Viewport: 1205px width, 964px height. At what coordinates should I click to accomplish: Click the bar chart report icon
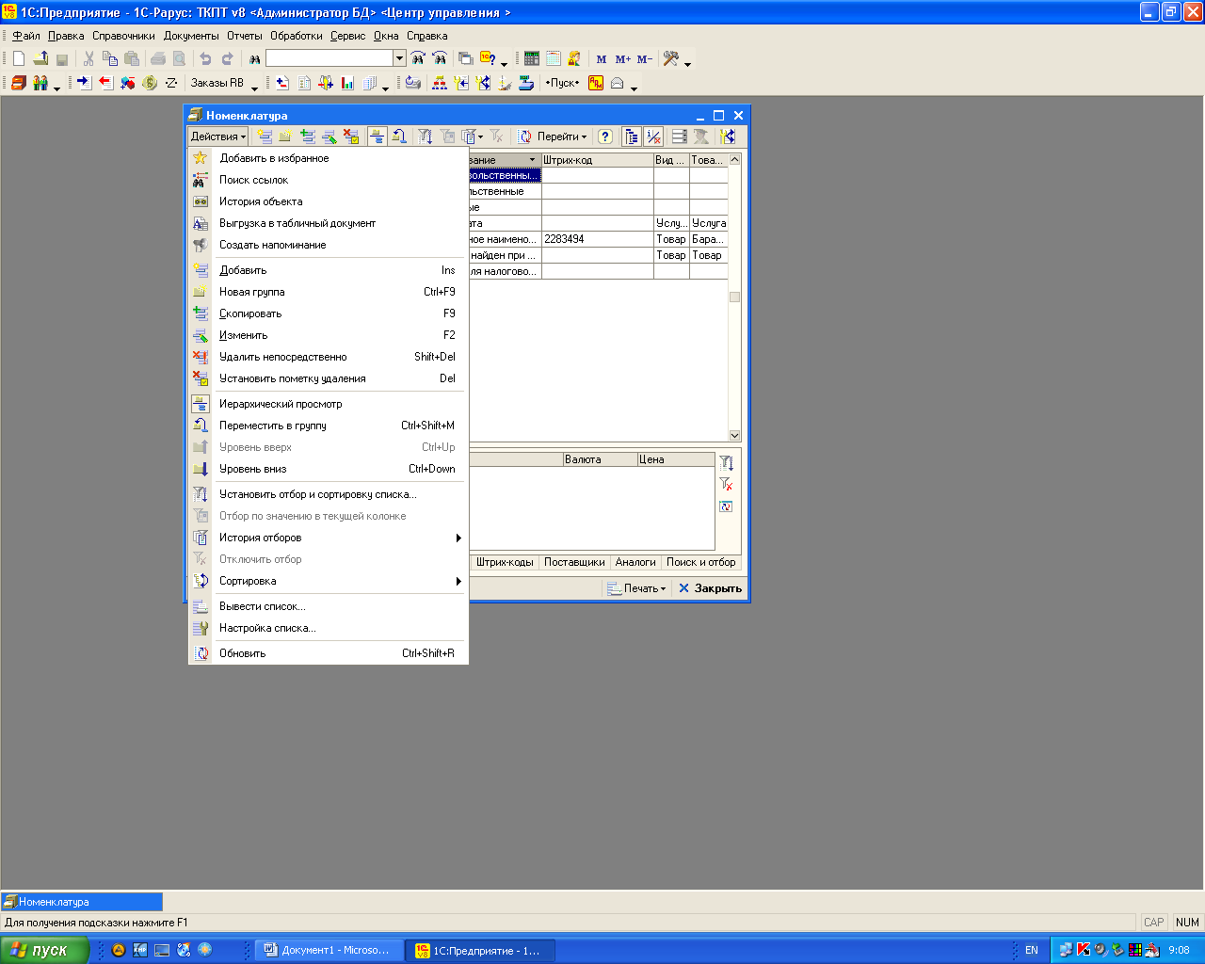(x=346, y=83)
